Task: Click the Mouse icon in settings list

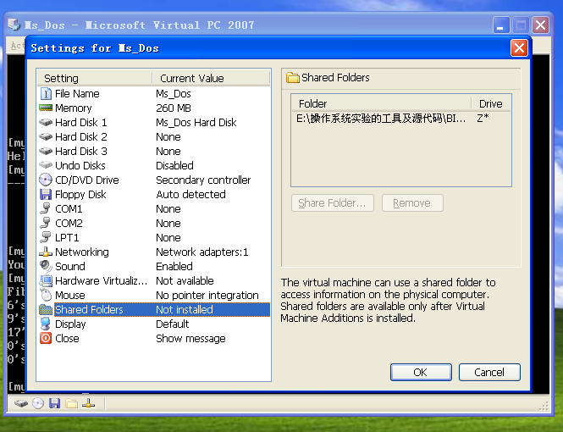Action: pyautogui.click(x=46, y=295)
